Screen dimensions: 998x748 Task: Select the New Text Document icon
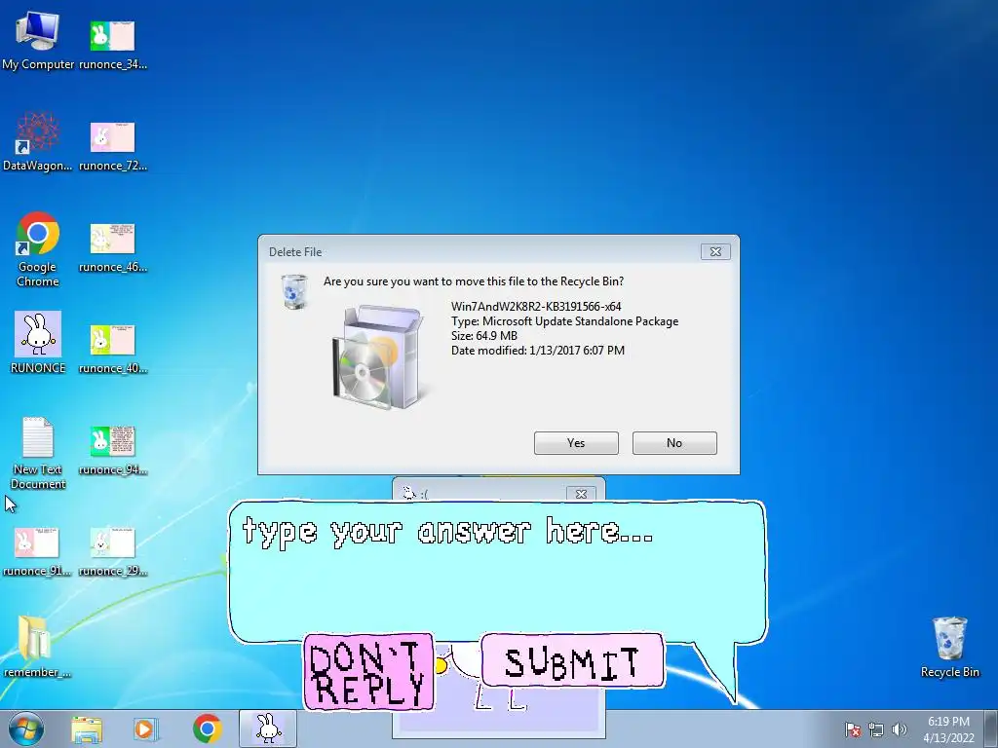click(x=38, y=453)
